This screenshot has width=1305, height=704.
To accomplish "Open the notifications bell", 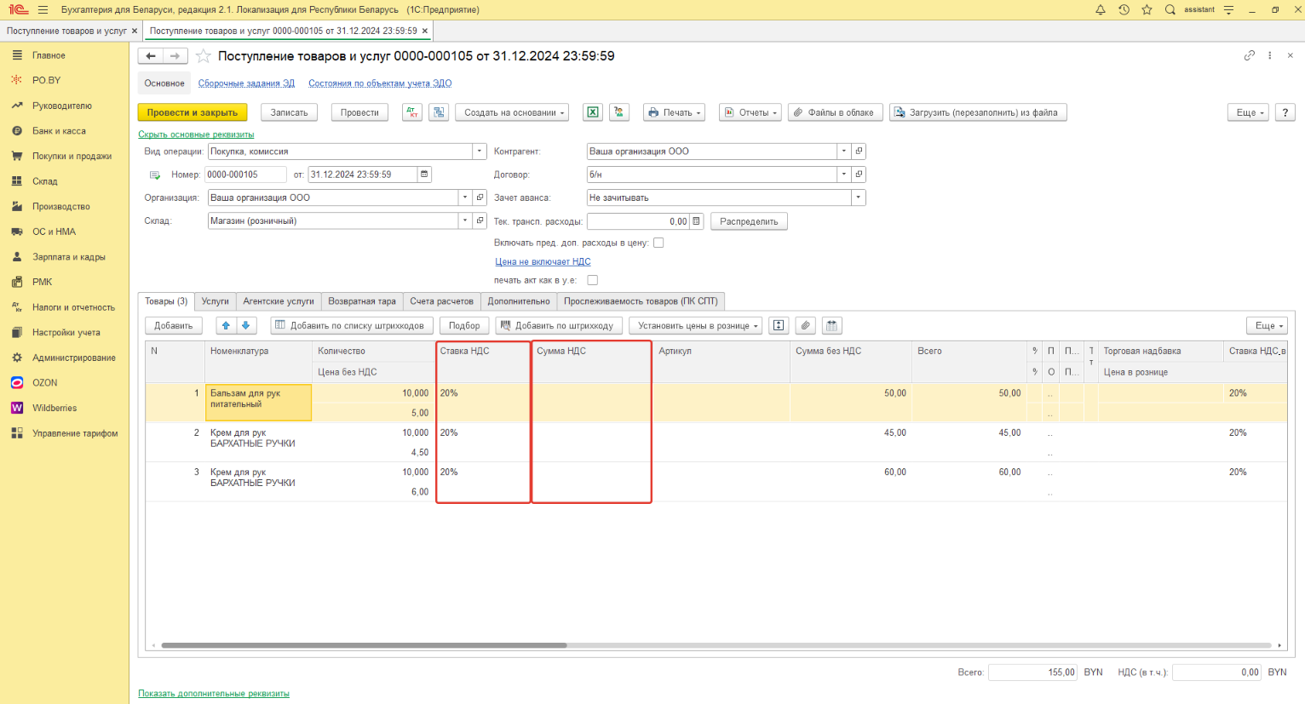I will pos(1101,10).
